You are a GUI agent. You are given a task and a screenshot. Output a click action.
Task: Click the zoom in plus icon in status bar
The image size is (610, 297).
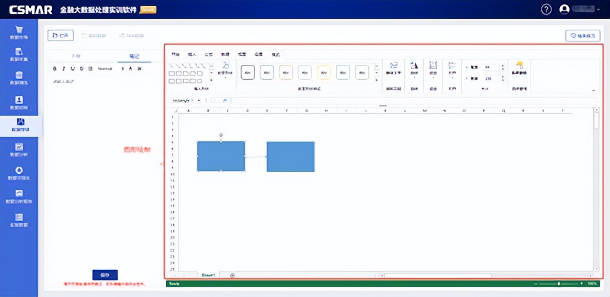pyautogui.click(x=581, y=284)
